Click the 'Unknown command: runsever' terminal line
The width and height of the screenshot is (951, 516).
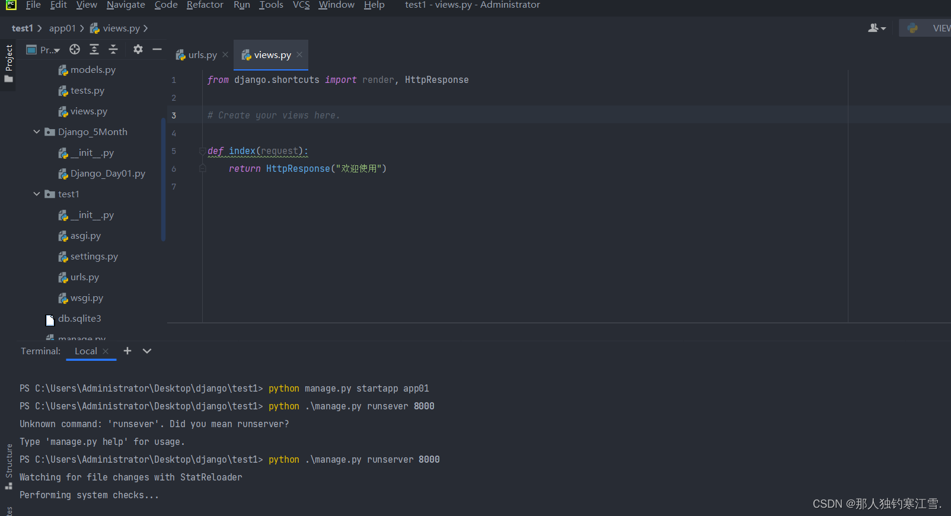point(154,424)
